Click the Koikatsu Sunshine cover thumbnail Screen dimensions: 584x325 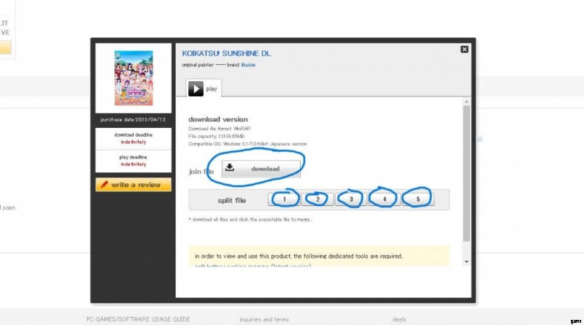[134, 77]
